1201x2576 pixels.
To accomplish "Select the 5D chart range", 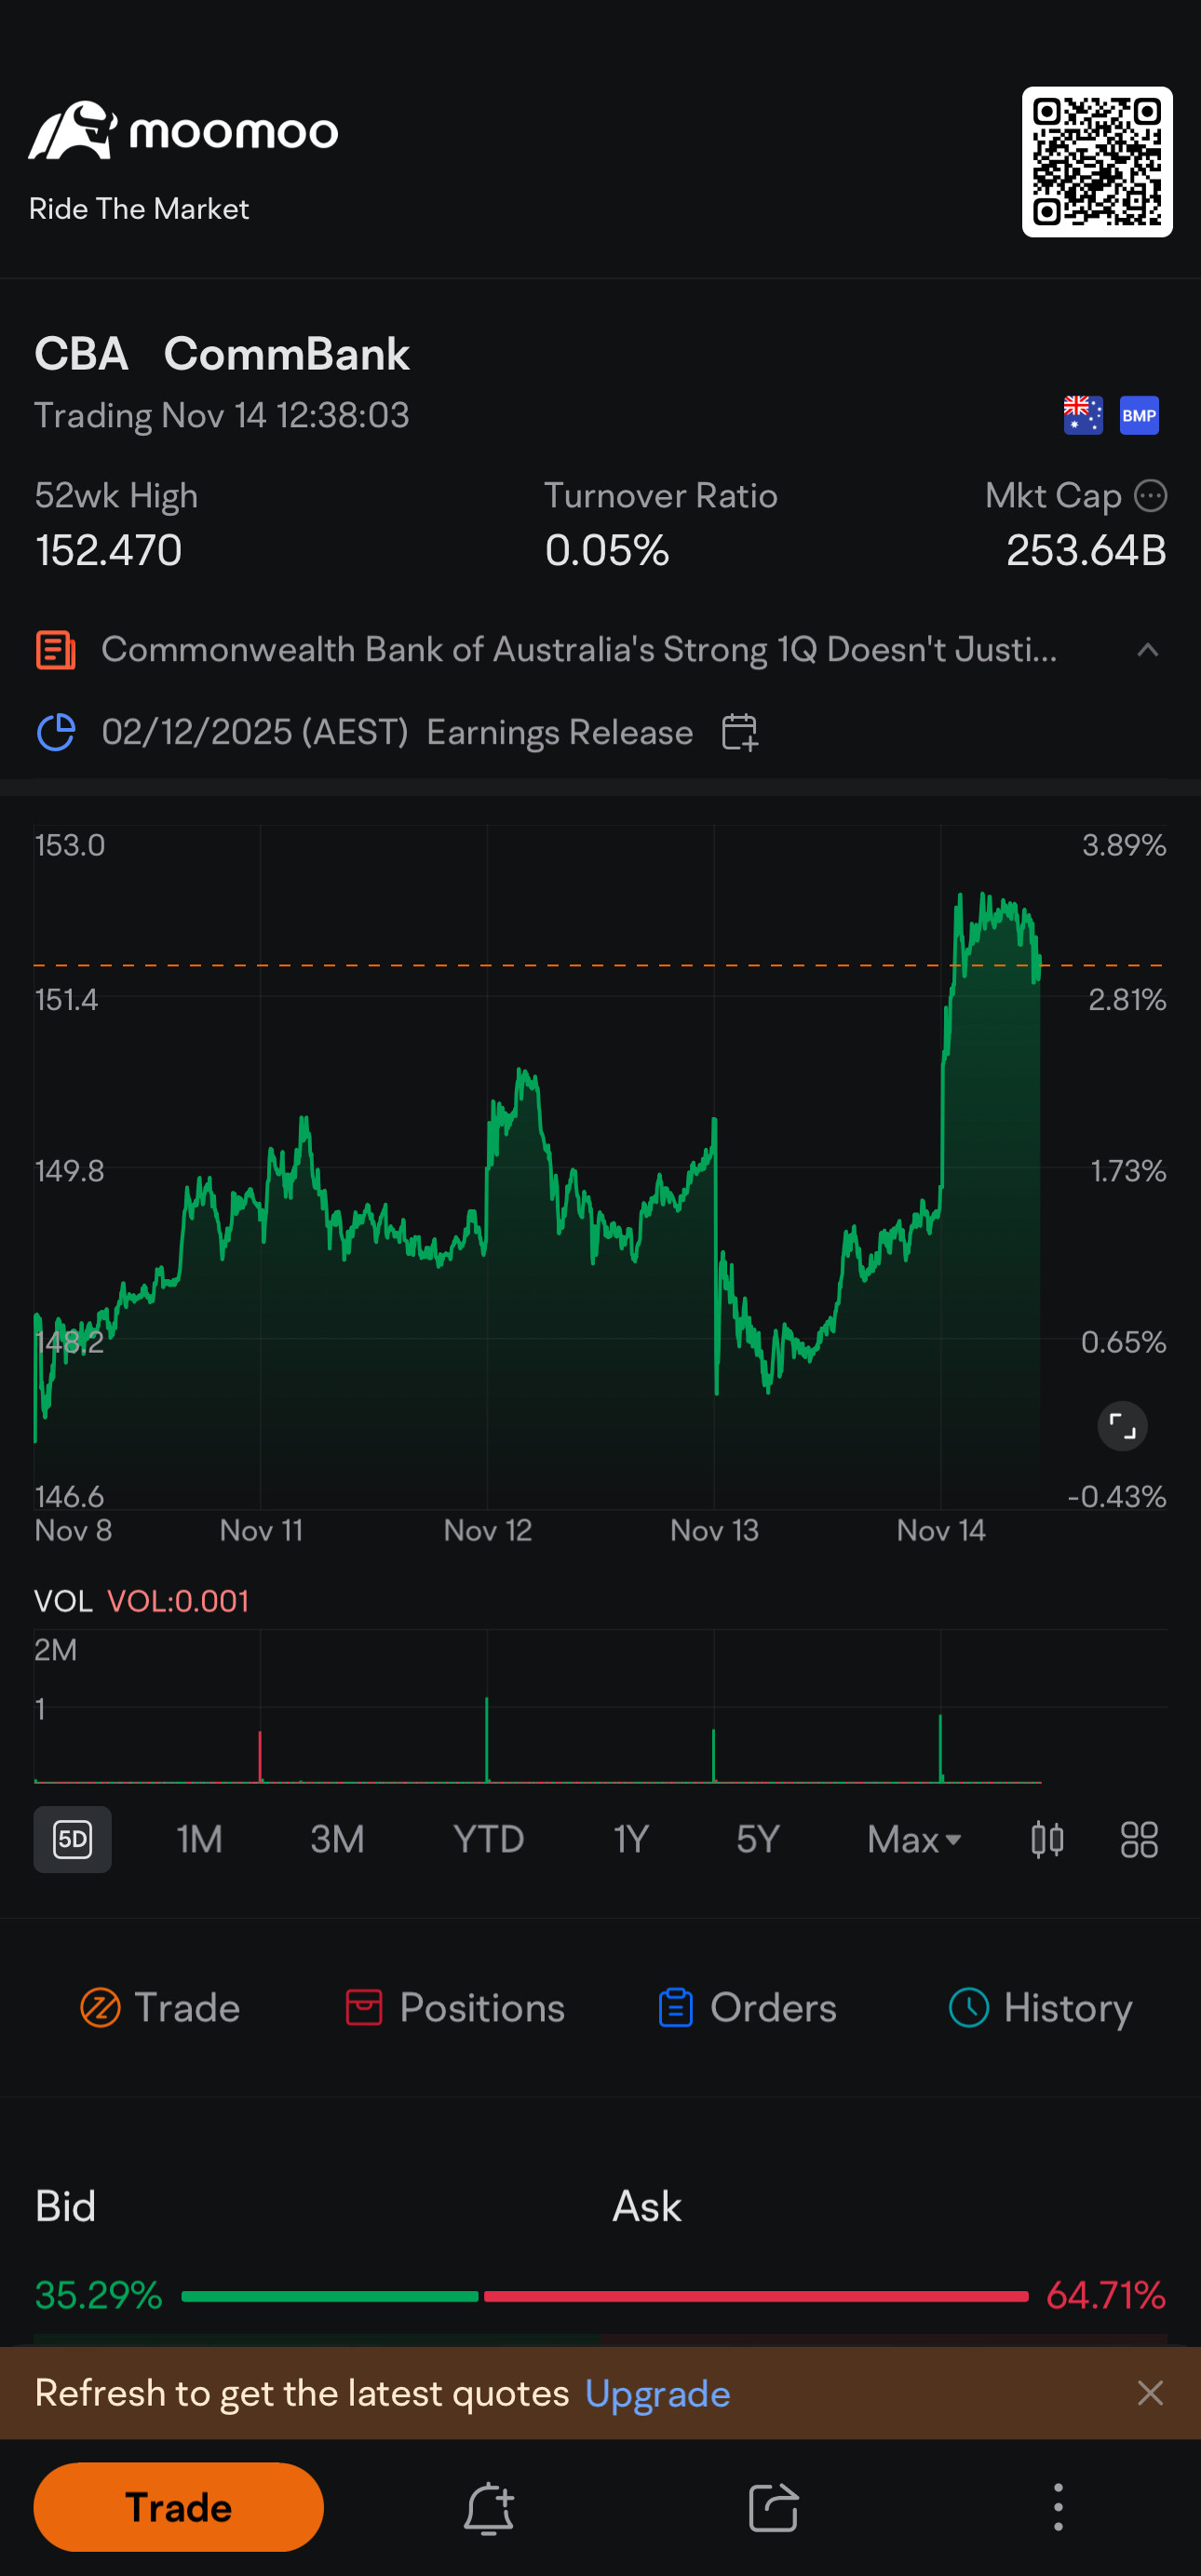I will point(73,1839).
